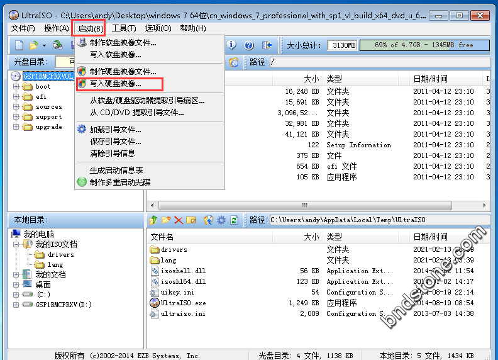Click the blue gear icon in local toolbar
This screenshot has height=360, width=498.
[x=221, y=220]
